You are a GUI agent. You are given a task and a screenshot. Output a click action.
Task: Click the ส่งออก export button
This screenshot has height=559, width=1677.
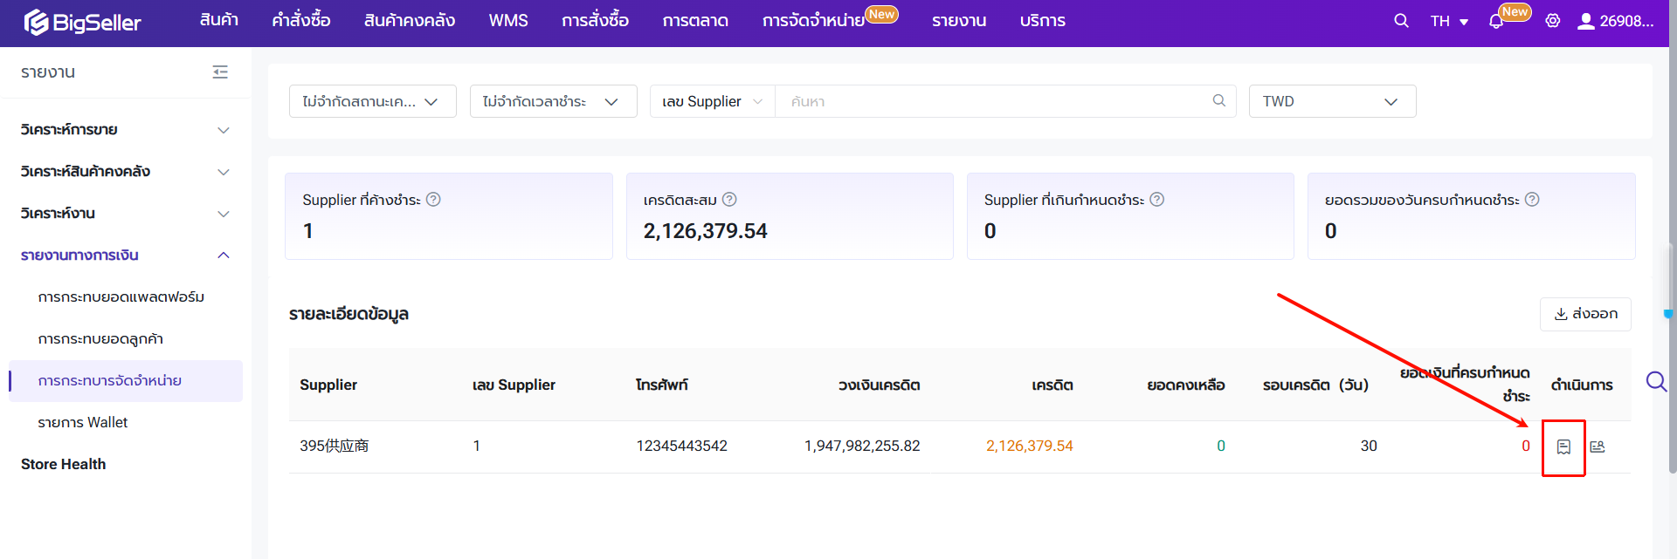tap(1584, 314)
